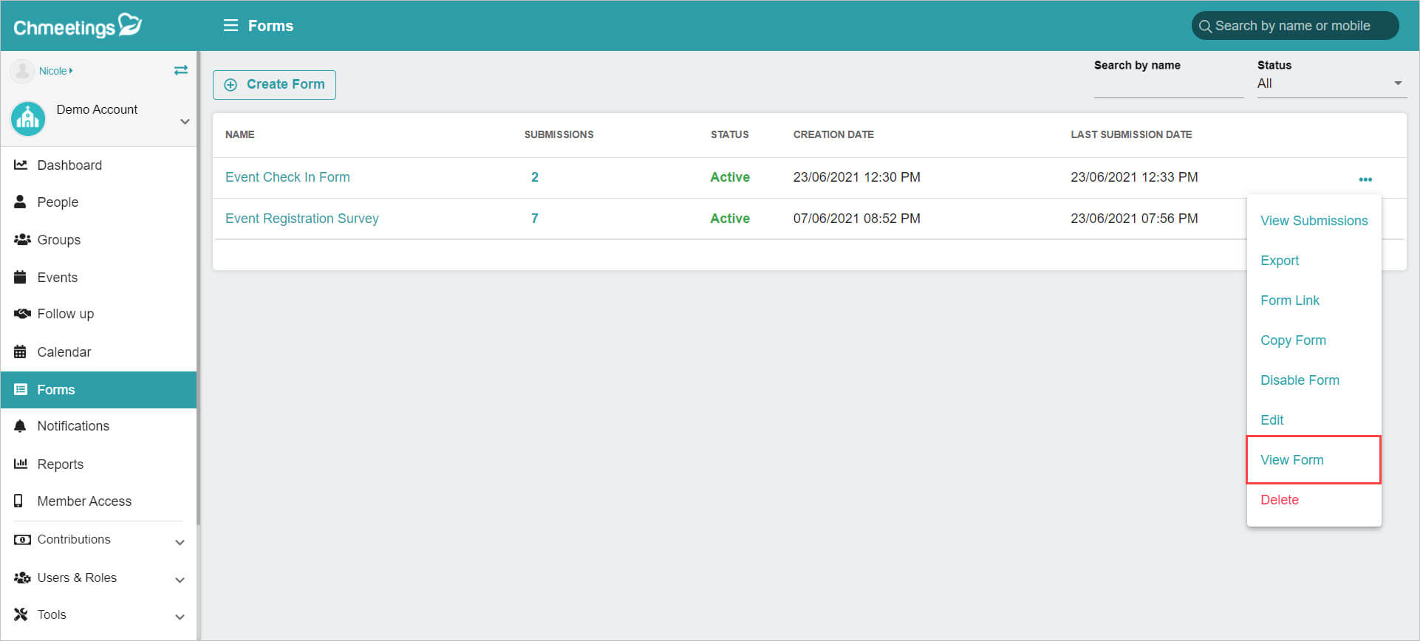Click the search magnifier icon in the top bar
This screenshot has height=641, width=1420.
pos(1205,27)
